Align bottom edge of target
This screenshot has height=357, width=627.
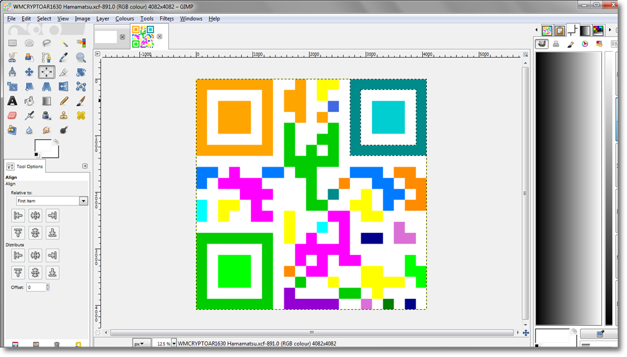click(52, 233)
